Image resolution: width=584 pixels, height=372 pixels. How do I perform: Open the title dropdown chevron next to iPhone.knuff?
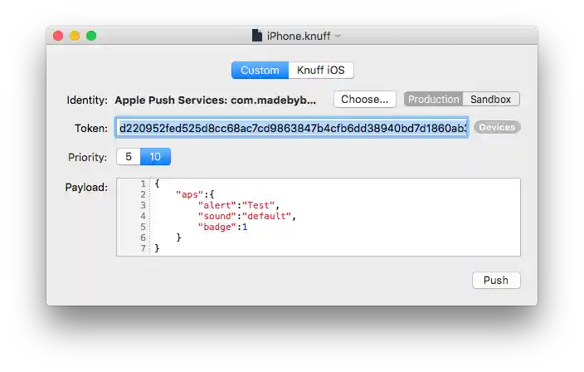coord(338,37)
